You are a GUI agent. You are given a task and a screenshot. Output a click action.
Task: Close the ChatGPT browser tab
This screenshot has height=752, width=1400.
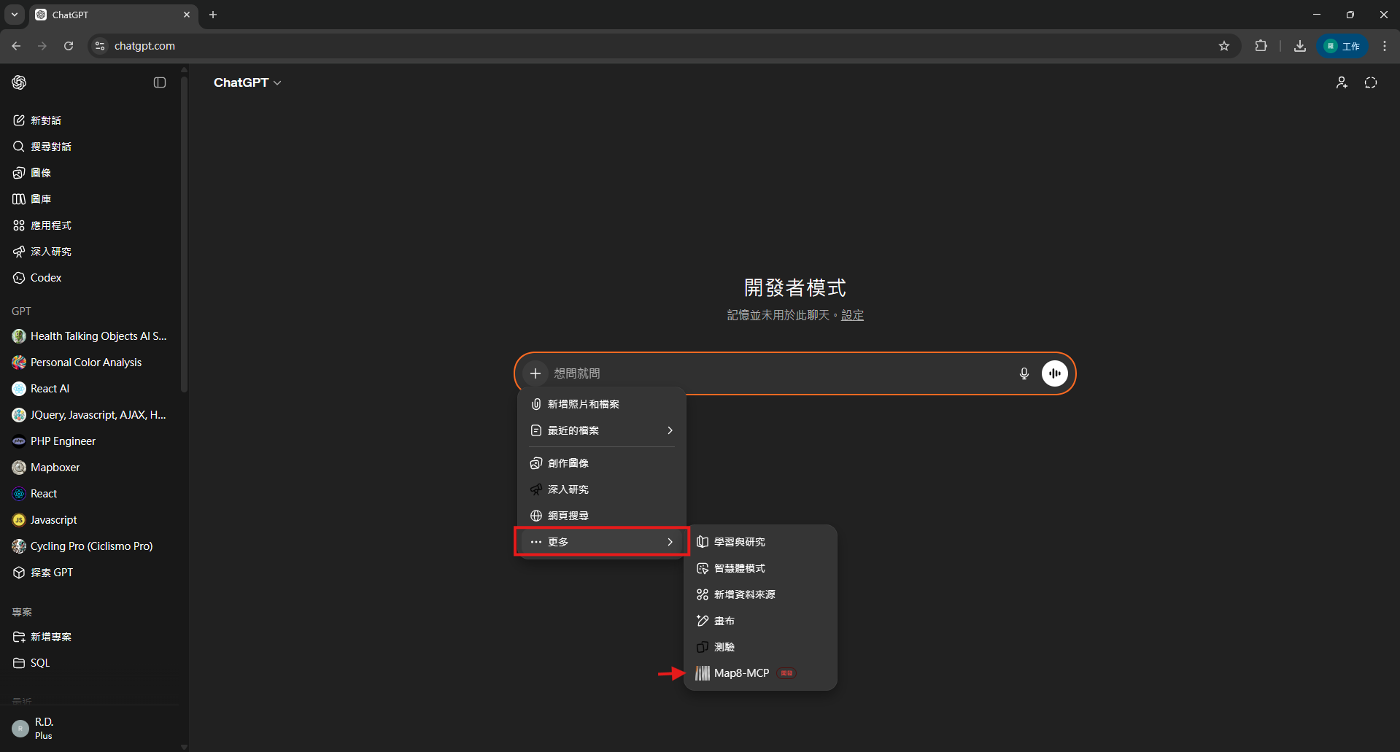click(187, 15)
